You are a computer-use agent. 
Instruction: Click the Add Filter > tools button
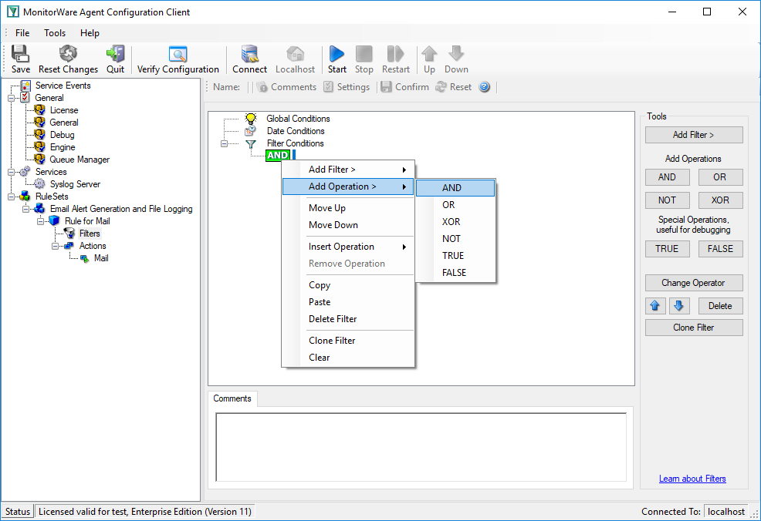point(694,135)
